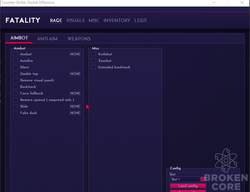250x192 pixels.
Task: Enable the Knifebot checkbox
Action: point(94,54)
